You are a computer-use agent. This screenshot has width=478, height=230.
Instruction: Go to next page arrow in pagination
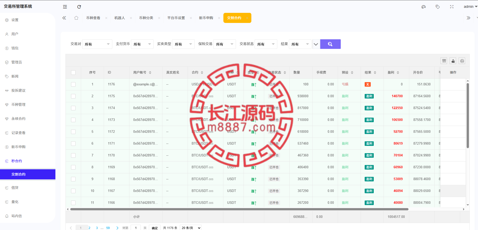click(117, 228)
